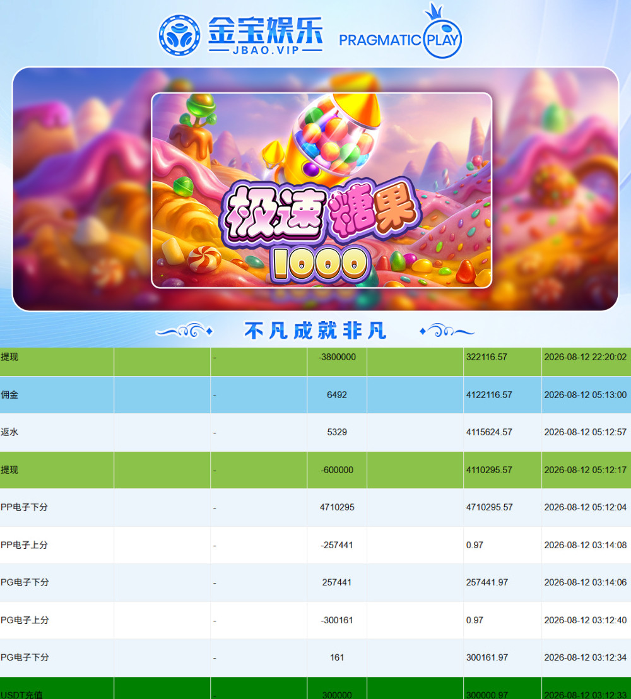Select the 161 amount cell
Viewport: 631px width, 699px height.
pyautogui.click(x=337, y=658)
